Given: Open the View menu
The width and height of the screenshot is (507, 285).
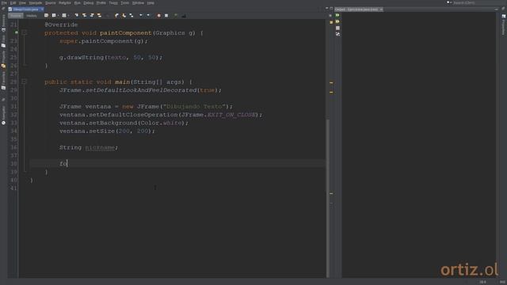Looking at the screenshot, I should point(22,3).
